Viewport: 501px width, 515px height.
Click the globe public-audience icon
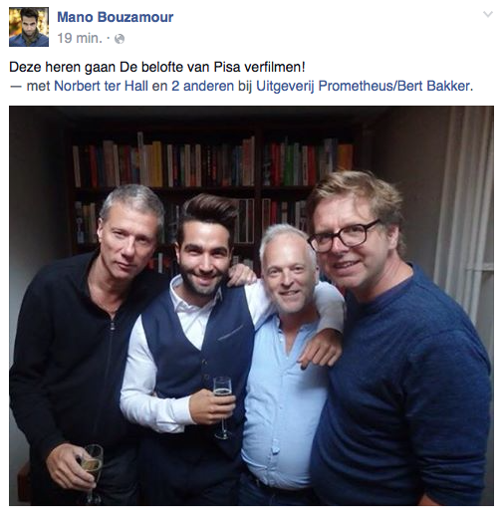pyautogui.click(x=120, y=39)
